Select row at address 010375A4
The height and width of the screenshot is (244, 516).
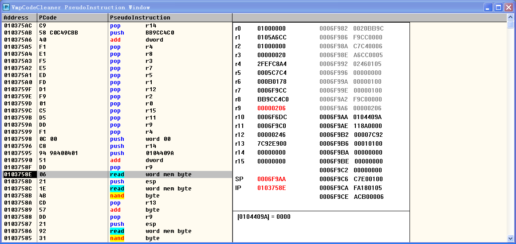point(117,54)
